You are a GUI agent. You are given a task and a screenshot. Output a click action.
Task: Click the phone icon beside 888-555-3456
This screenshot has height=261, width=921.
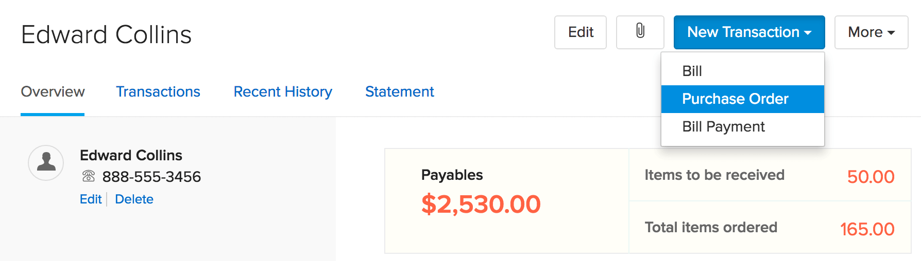(89, 177)
